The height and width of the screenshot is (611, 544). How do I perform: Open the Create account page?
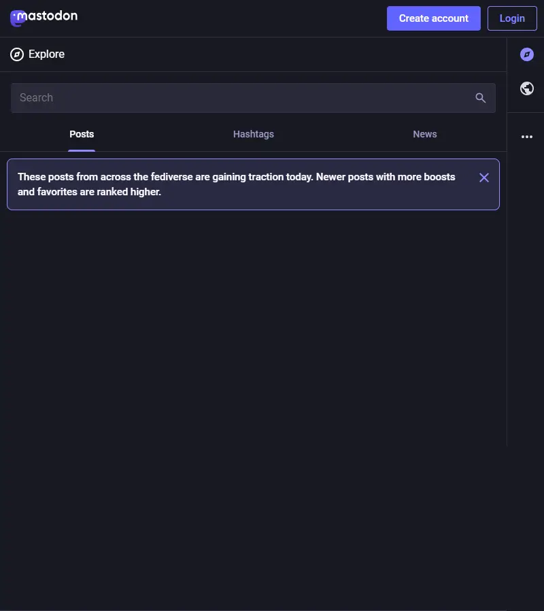433,18
